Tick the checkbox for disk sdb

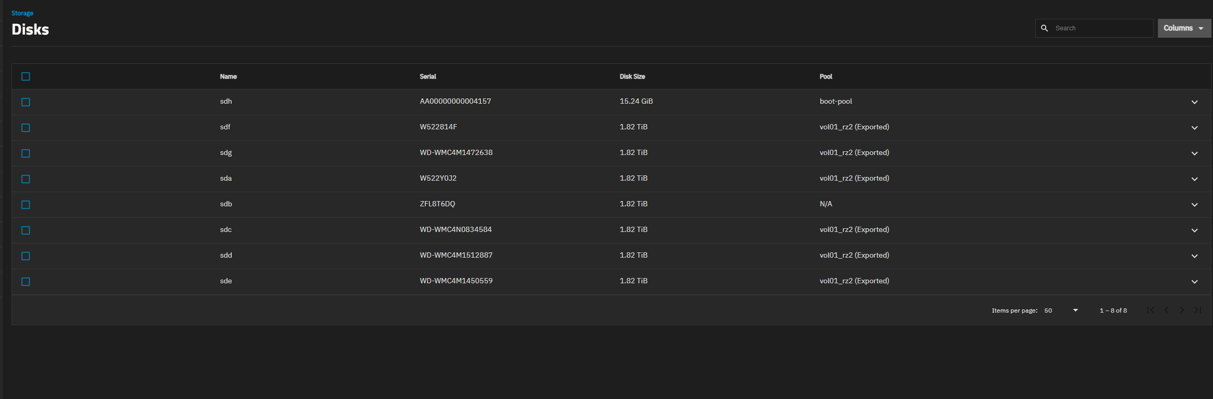[x=26, y=205]
